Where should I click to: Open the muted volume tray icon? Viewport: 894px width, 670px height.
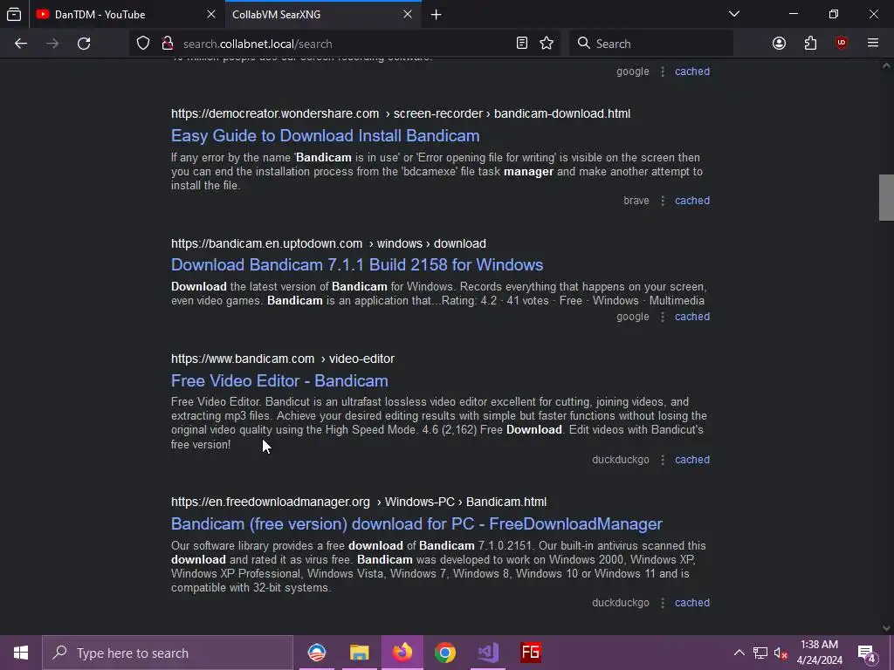[x=781, y=653]
